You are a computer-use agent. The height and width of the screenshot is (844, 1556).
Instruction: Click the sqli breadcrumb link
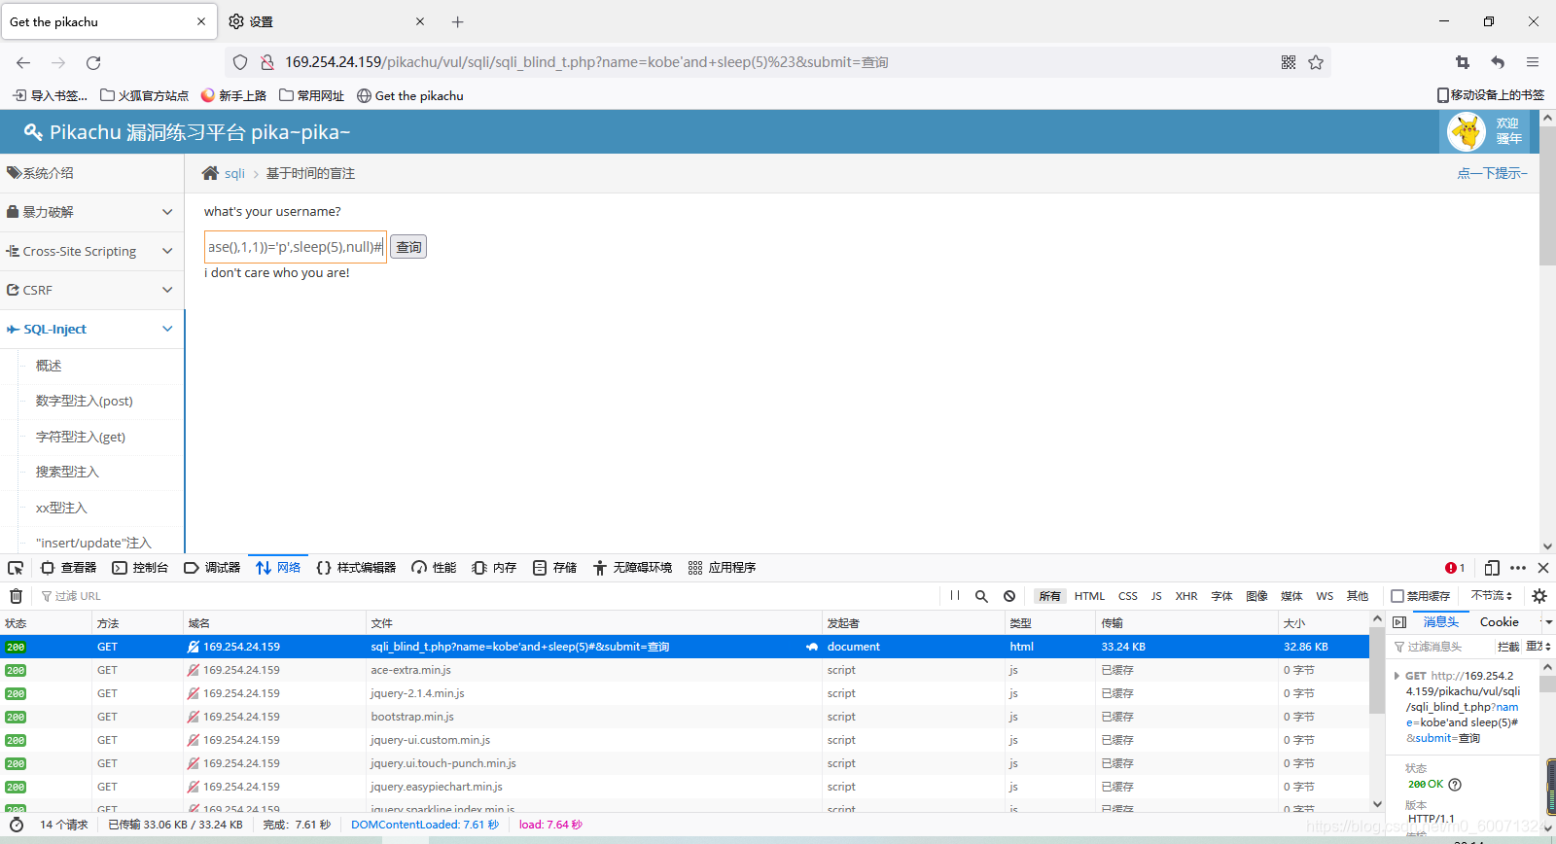click(x=234, y=173)
